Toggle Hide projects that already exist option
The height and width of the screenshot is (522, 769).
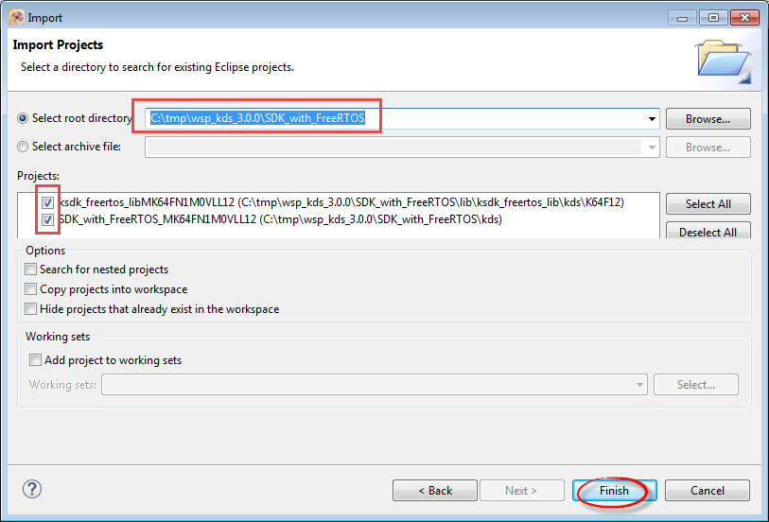pos(31,309)
